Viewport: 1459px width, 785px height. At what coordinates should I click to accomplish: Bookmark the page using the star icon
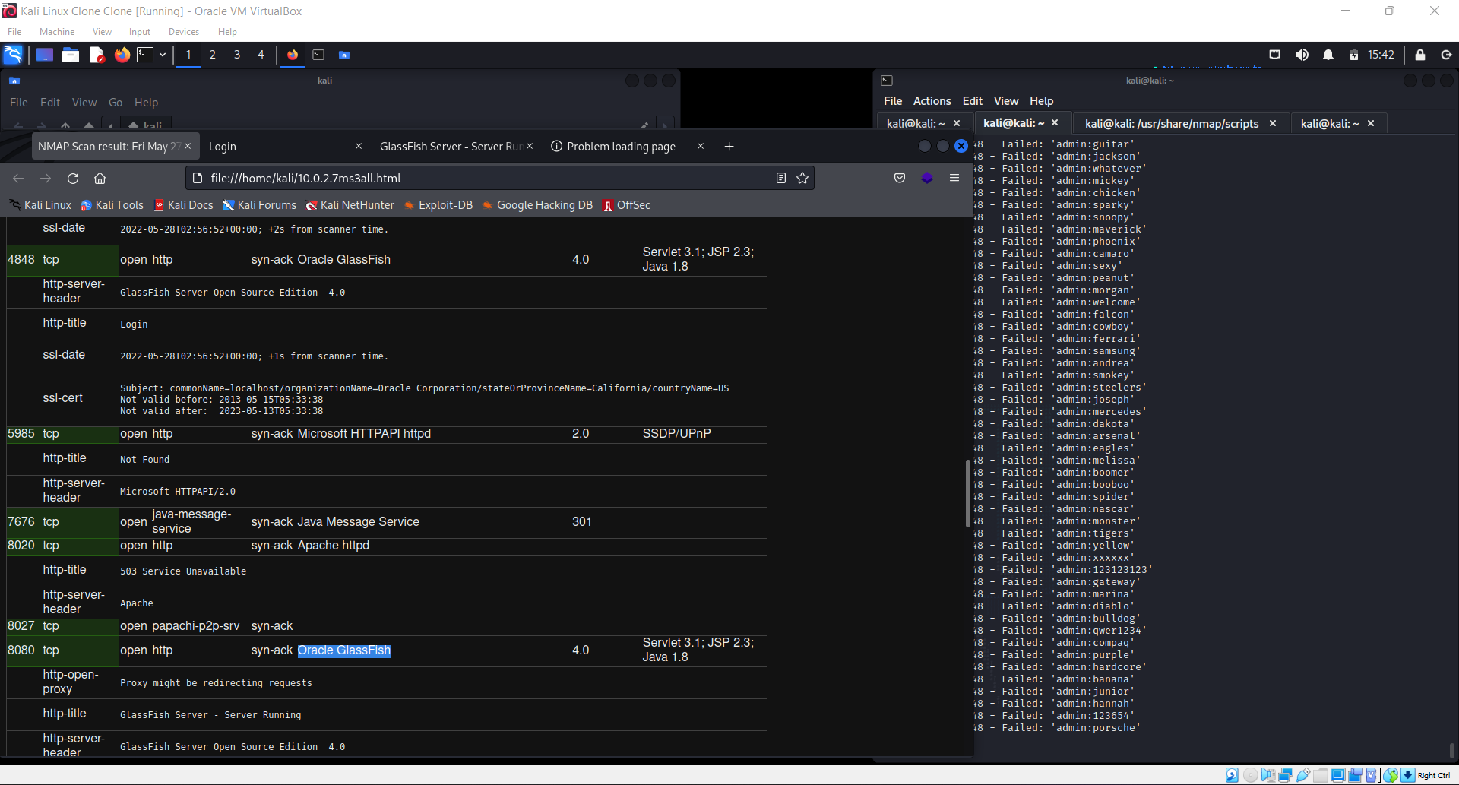(x=802, y=178)
